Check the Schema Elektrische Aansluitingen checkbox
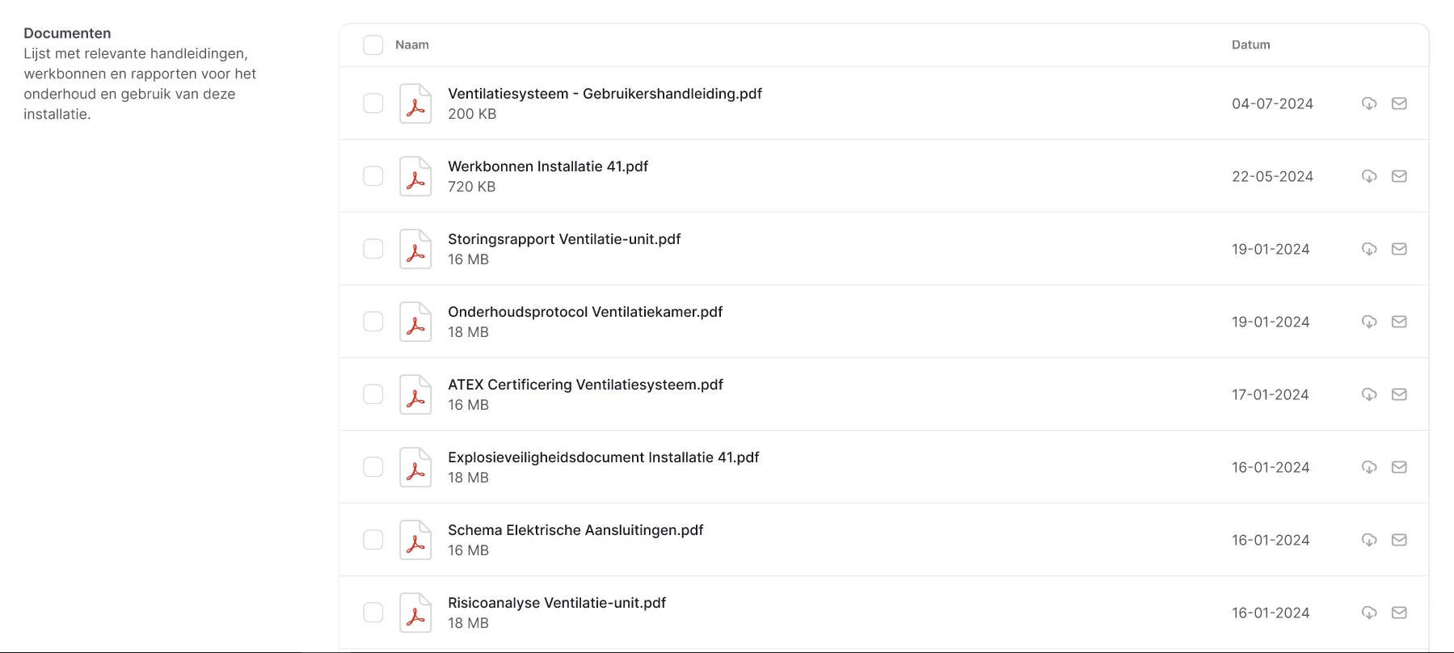Image resolution: width=1454 pixels, height=653 pixels. [x=373, y=540]
